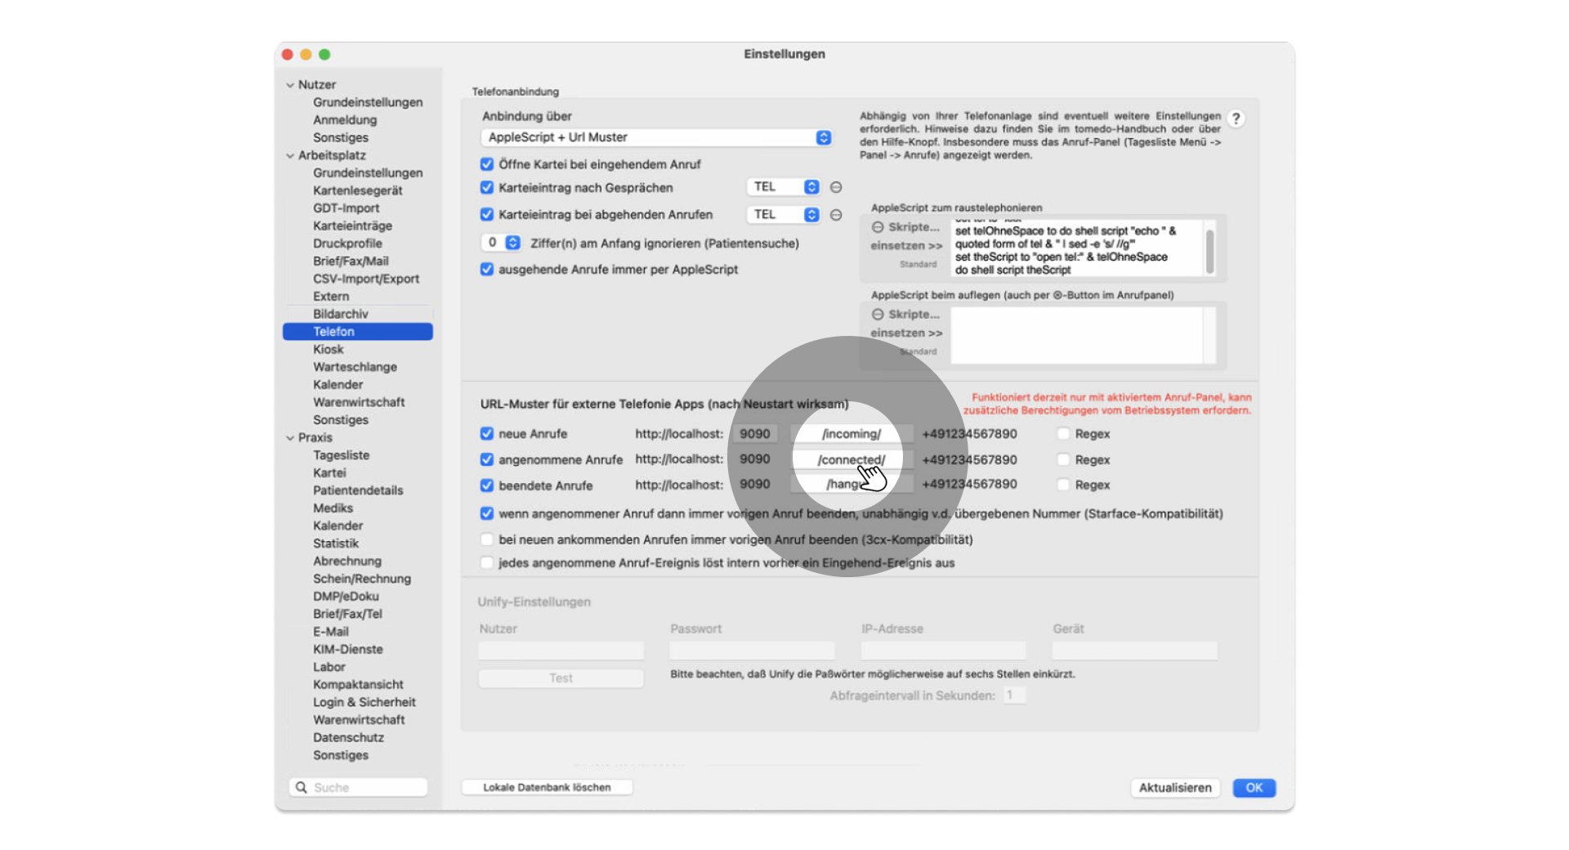Open TEL dropdown for Karteieintrag nach Gesprächen
Viewport: 1569px width, 850px height.
(x=783, y=187)
